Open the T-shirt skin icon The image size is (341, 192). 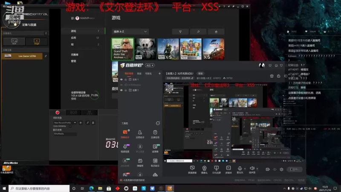click(x=281, y=65)
